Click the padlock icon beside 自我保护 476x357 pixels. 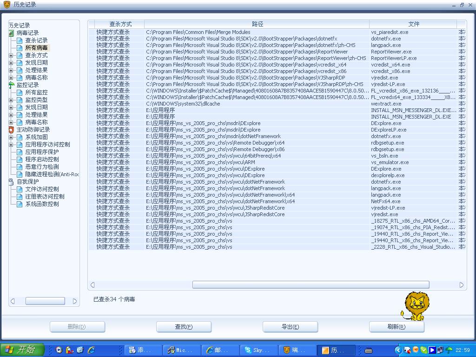(x=11, y=182)
